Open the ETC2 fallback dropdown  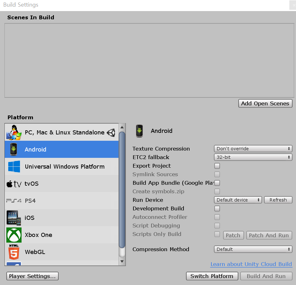[253, 157]
